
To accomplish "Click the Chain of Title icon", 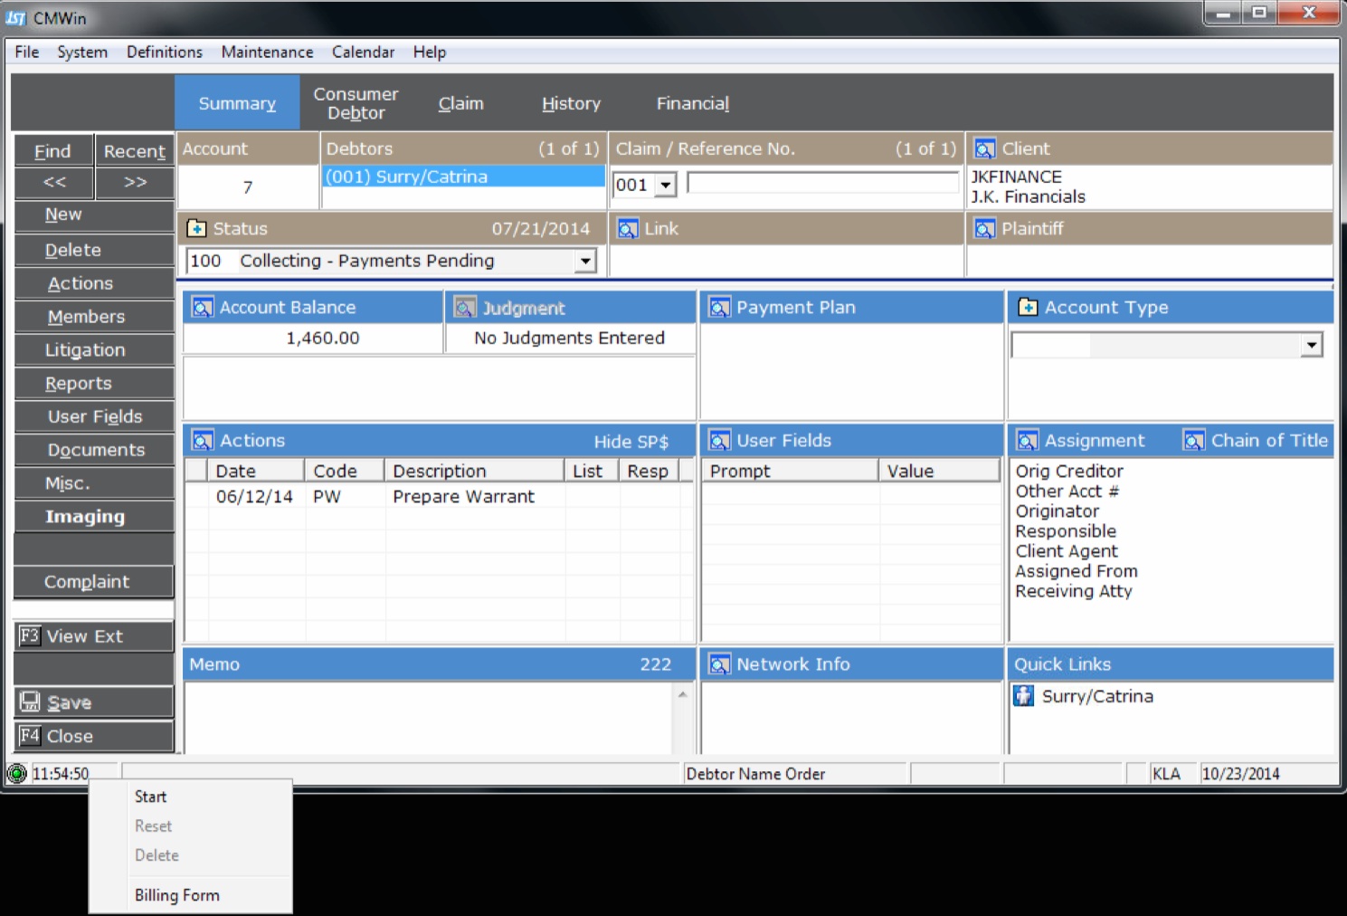I will tap(1194, 441).
